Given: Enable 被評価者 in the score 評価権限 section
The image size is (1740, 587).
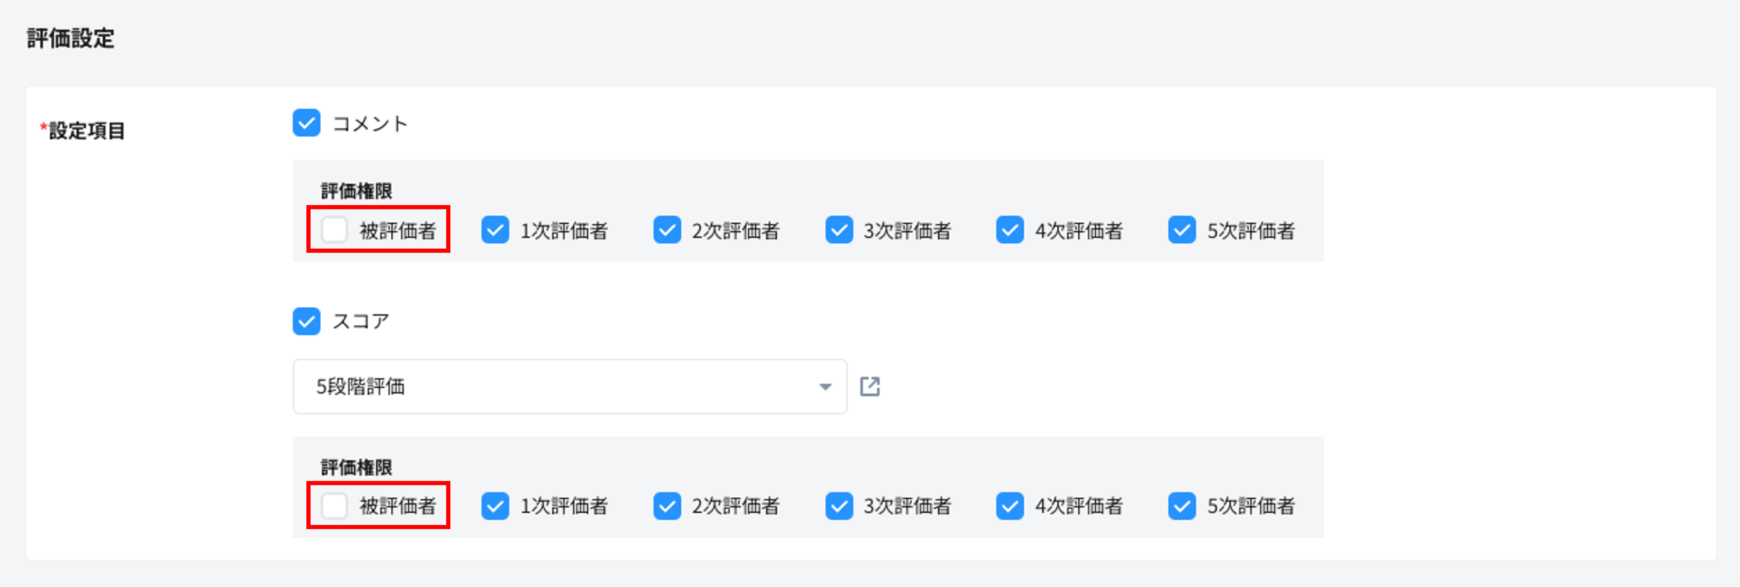Looking at the screenshot, I should [334, 506].
